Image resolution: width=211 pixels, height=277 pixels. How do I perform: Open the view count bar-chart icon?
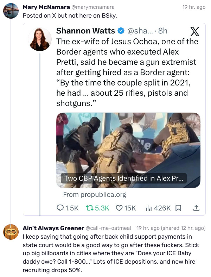tap(149, 208)
